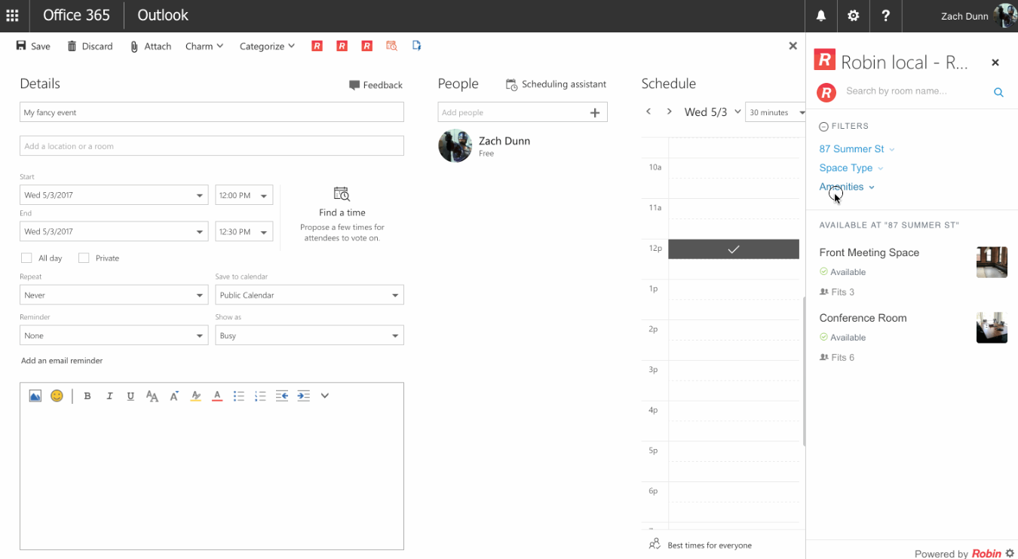Open the Start date dropdown
This screenshot has height=559, width=1018.
[x=114, y=195]
